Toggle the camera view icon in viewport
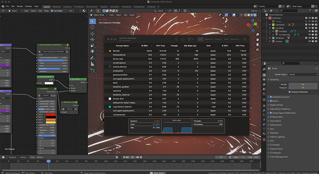Viewport: 319px width, 174px height. 258,44
